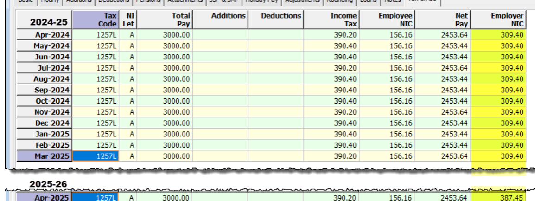Click the NI letter A for Jun-2024
The image size is (535, 201).
coord(128,57)
